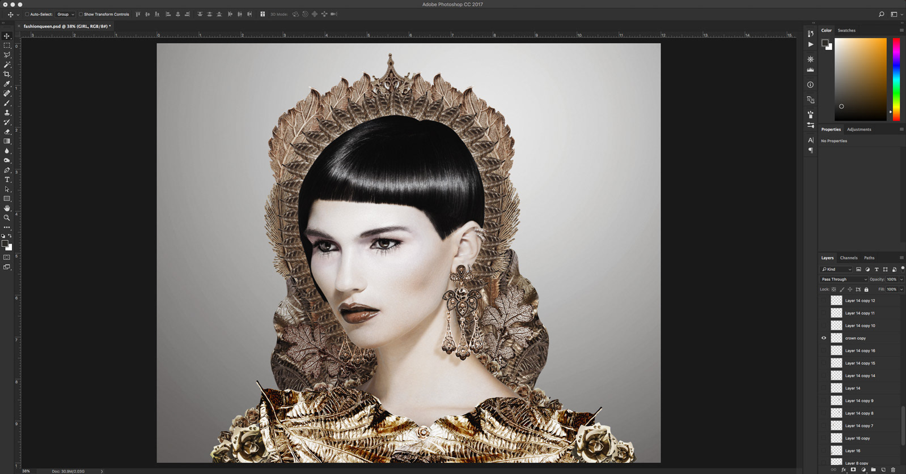Delete layer using the trash icon

tap(893, 469)
